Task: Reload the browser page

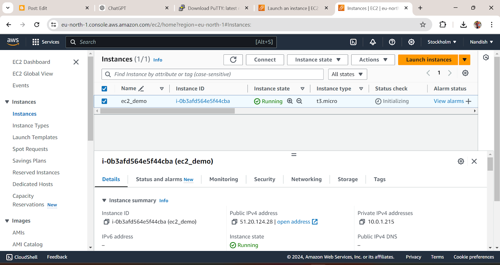Action: tap(37, 25)
